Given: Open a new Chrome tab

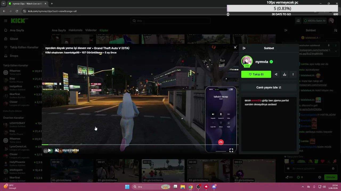Looking at the screenshot, I should coord(52,4).
